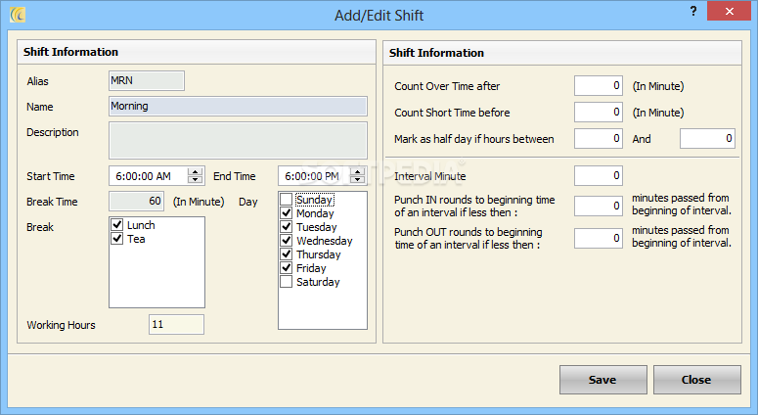Open the help question mark button

click(x=693, y=11)
